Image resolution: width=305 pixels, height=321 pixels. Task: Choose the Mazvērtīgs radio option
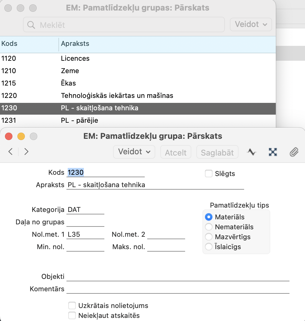(x=209, y=237)
